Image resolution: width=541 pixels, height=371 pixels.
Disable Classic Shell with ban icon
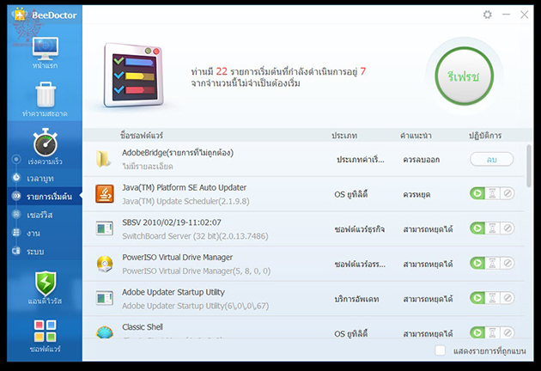click(x=508, y=332)
